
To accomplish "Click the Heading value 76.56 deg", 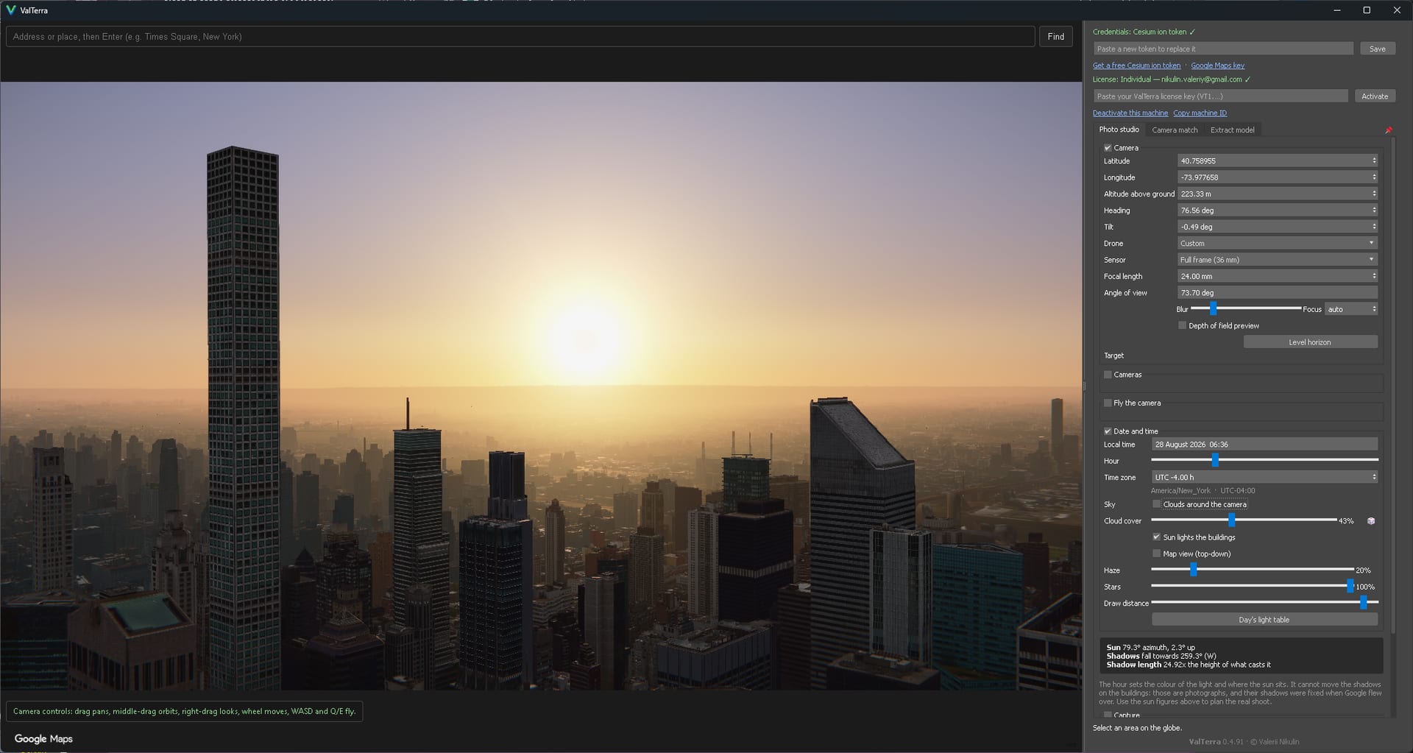I will [x=1197, y=211].
